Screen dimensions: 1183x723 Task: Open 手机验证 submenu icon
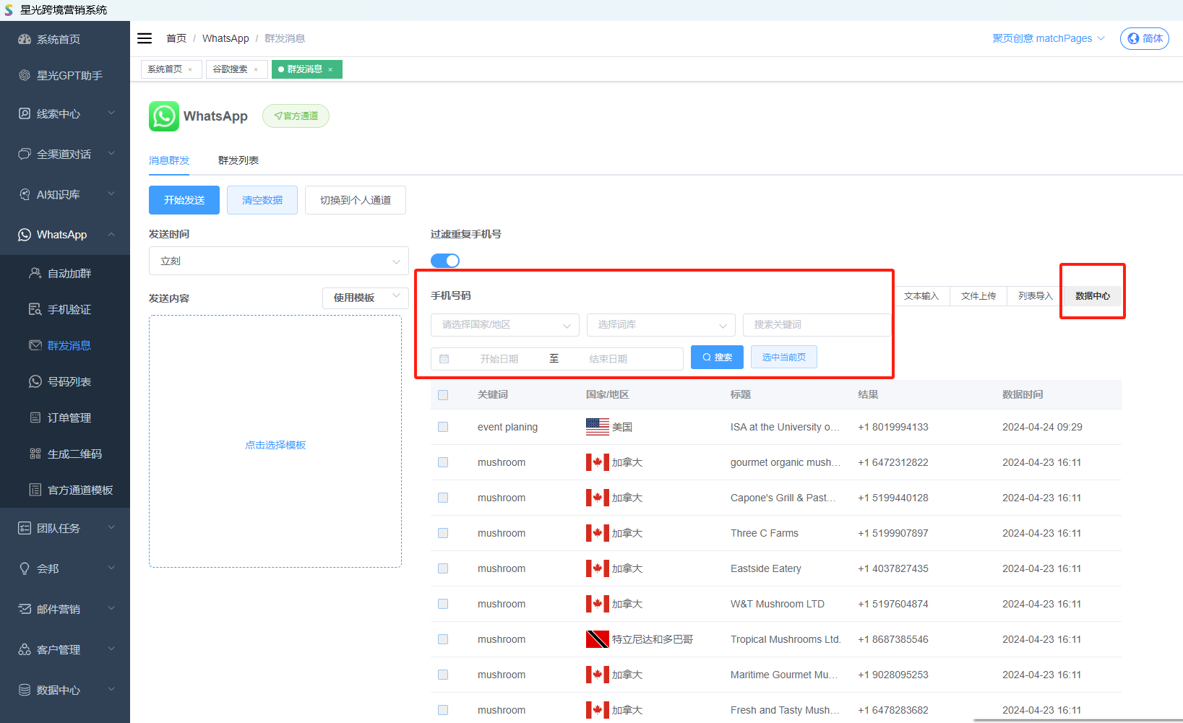pyautogui.click(x=35, y=309)
